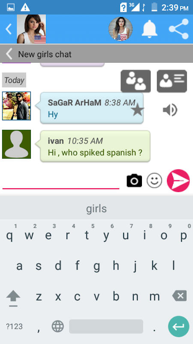
Task: Open SaGaR ArHaM's avatar picture
Action: click(x=16, y=106)
